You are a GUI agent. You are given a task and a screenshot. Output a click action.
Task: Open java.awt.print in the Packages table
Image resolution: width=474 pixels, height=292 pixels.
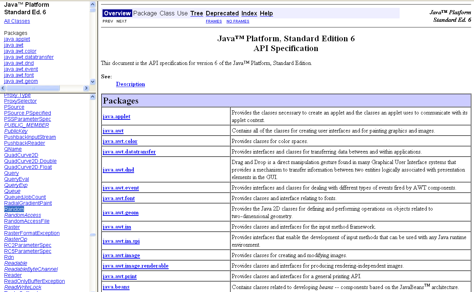(120, 276)
